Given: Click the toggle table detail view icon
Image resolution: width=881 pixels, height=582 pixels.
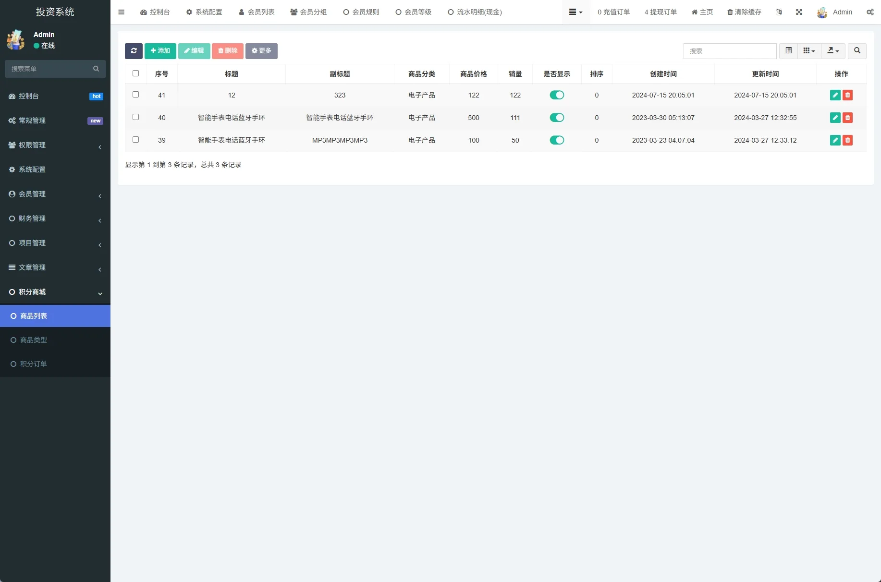Looking at the screenshot, I should point(788,51).
